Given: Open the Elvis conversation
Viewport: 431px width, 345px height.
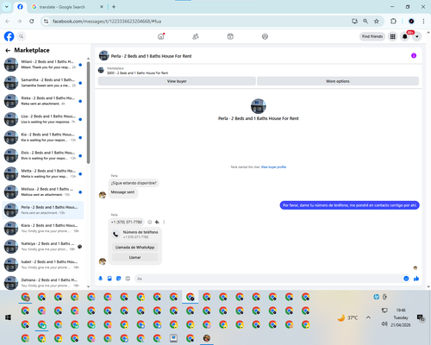Looking at the screenshot, I should click(x=43, y=155).
